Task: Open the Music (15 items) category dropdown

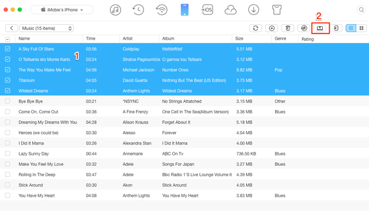Action: click(x=46, y=28)
